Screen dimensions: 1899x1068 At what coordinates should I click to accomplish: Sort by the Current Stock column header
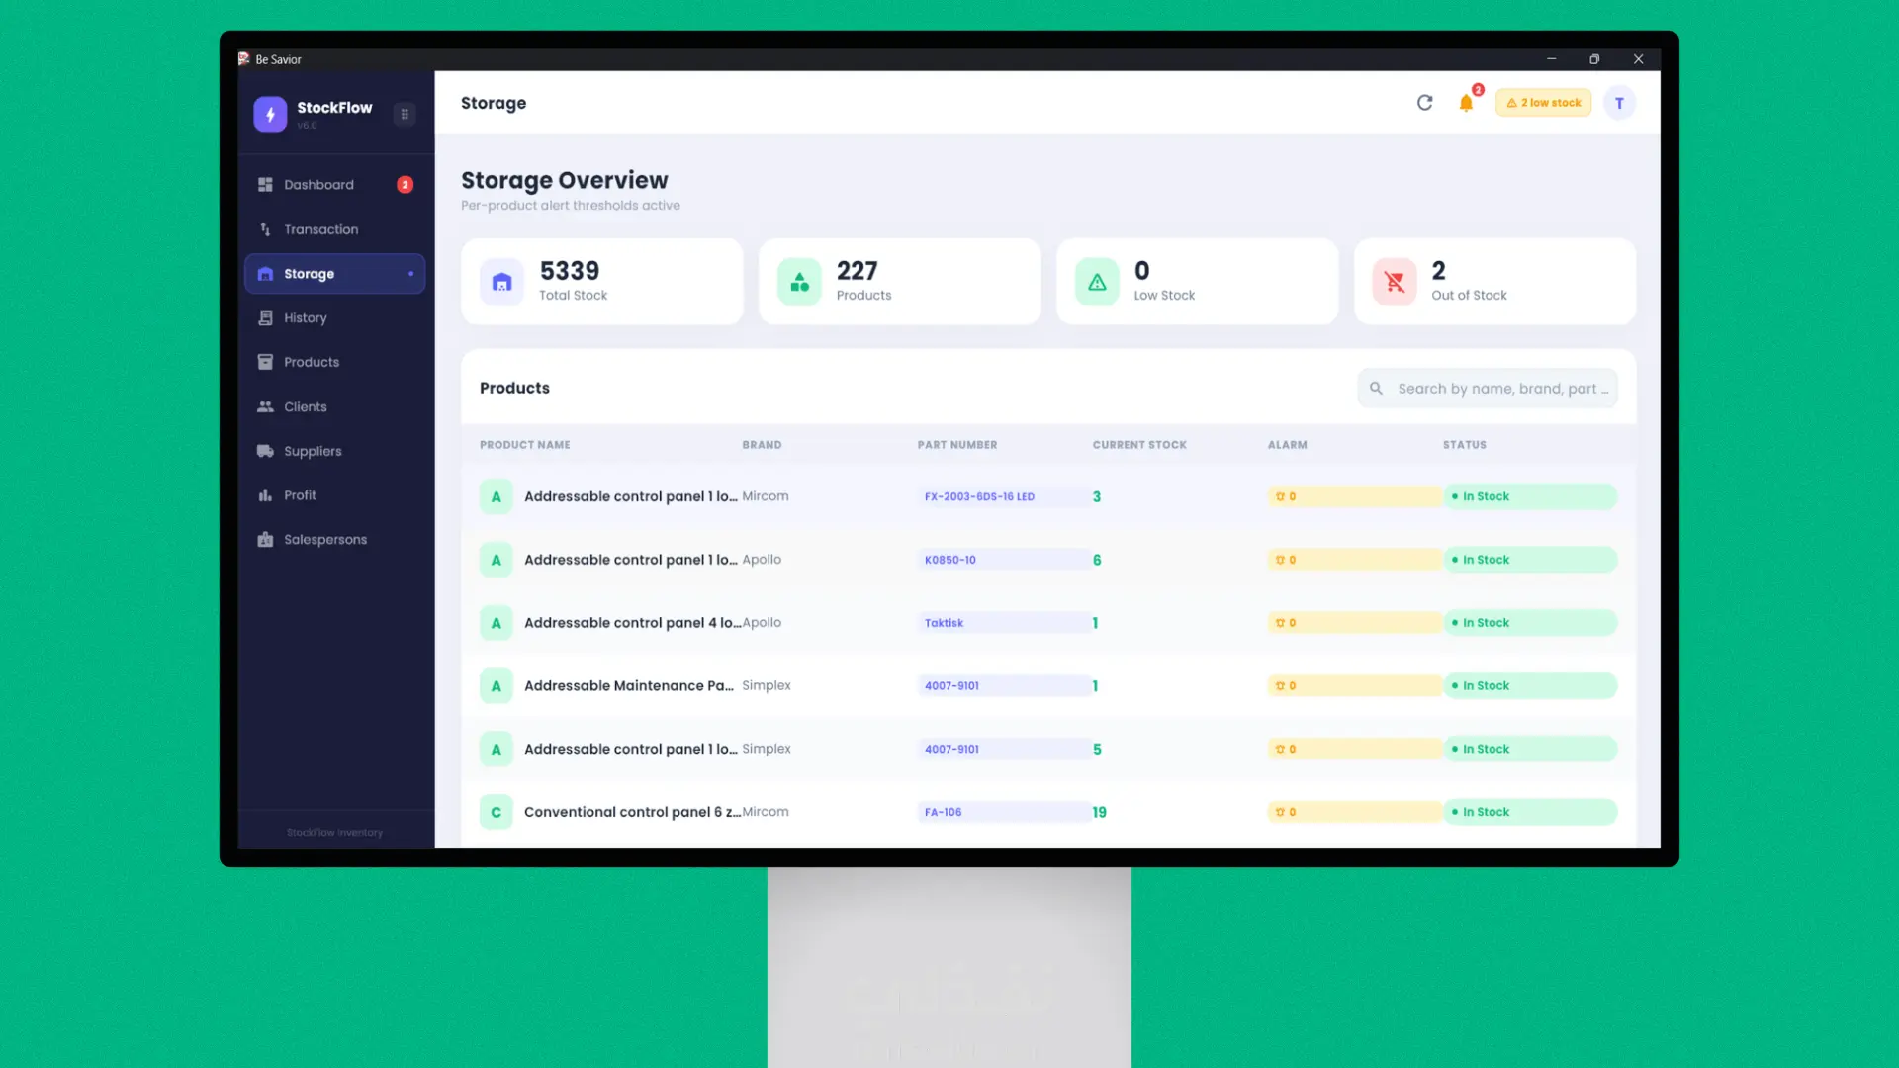(x=1139, y=445)
